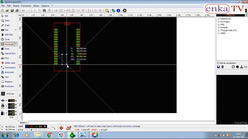Select the Text tool
This screenshot has height=139, width=248.
[x=5, y=58]
